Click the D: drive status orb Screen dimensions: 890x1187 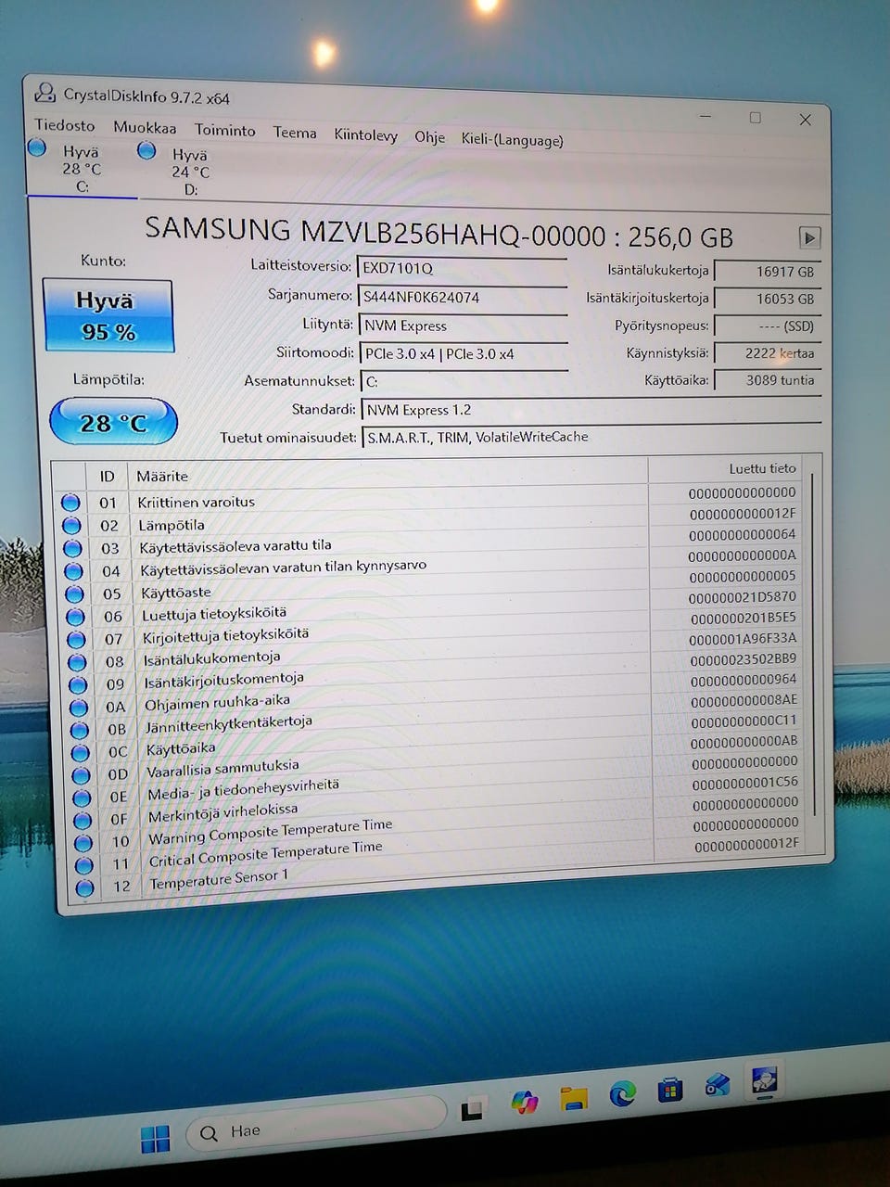(x=146, y=150)
